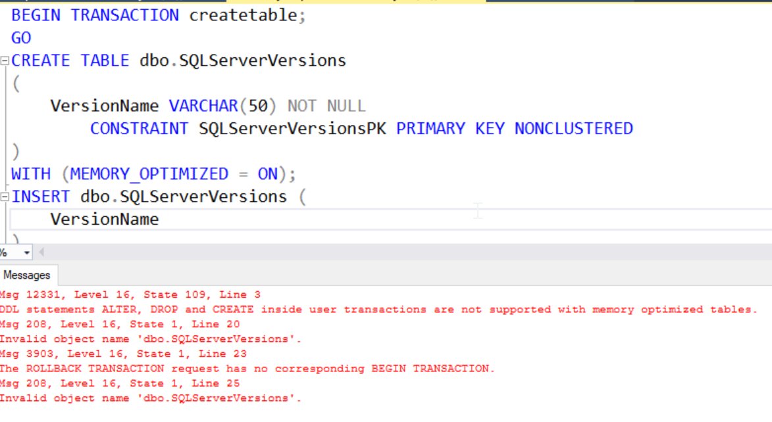Click the GO keyword line
772x422 pixels.
click(x=21, y=38)
